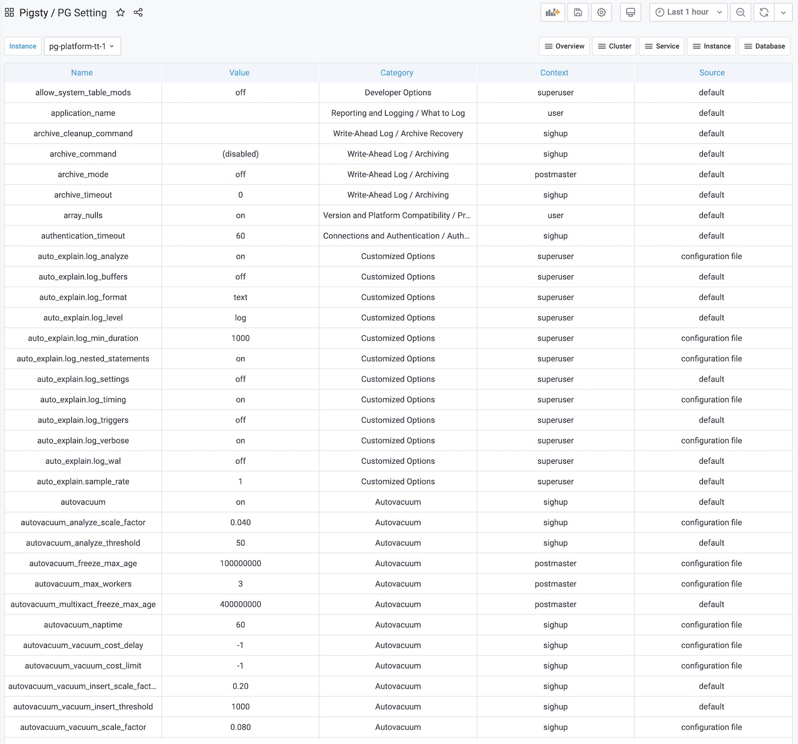The width and height of the screenshot is (798, 744).
Task: Cycle view mode with monitor icon
Action: [x=630, y=12]
